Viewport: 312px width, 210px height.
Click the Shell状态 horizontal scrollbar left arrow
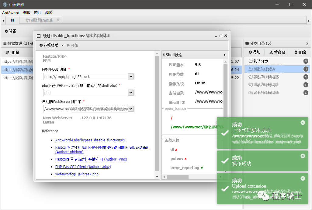pos(164,177)
